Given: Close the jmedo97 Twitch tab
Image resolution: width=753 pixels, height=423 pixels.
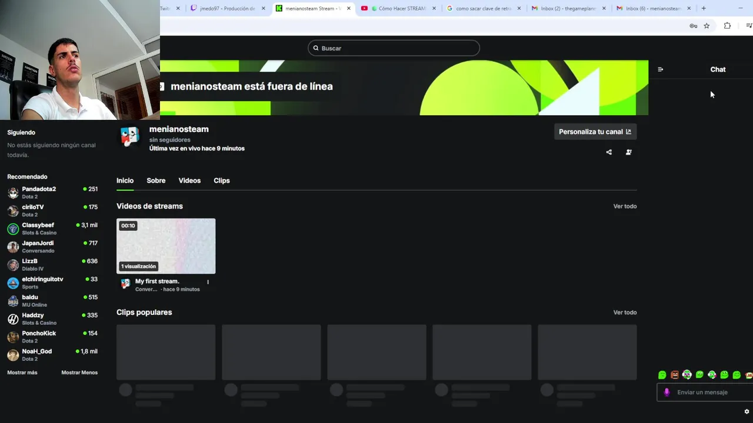Looking at the screenshot, I should [264, 8].
